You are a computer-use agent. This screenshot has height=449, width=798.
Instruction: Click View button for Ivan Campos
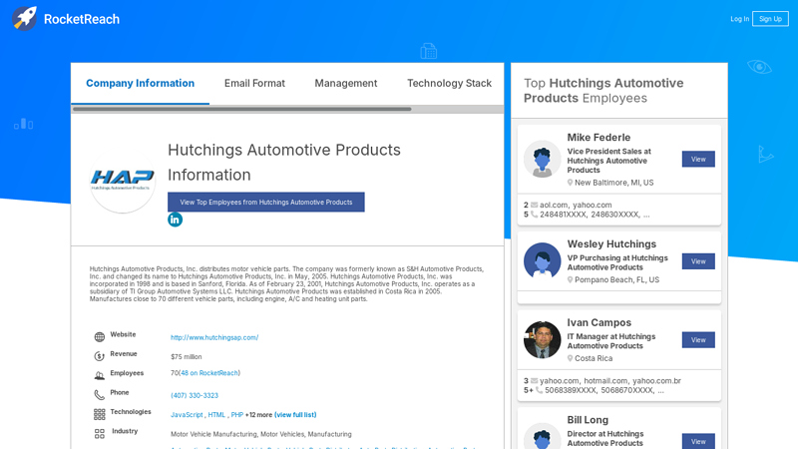(x=698, y=340)
